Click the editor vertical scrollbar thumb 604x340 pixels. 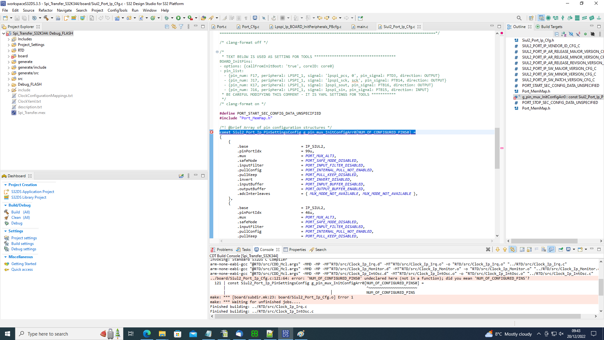[x=497, y=148]
